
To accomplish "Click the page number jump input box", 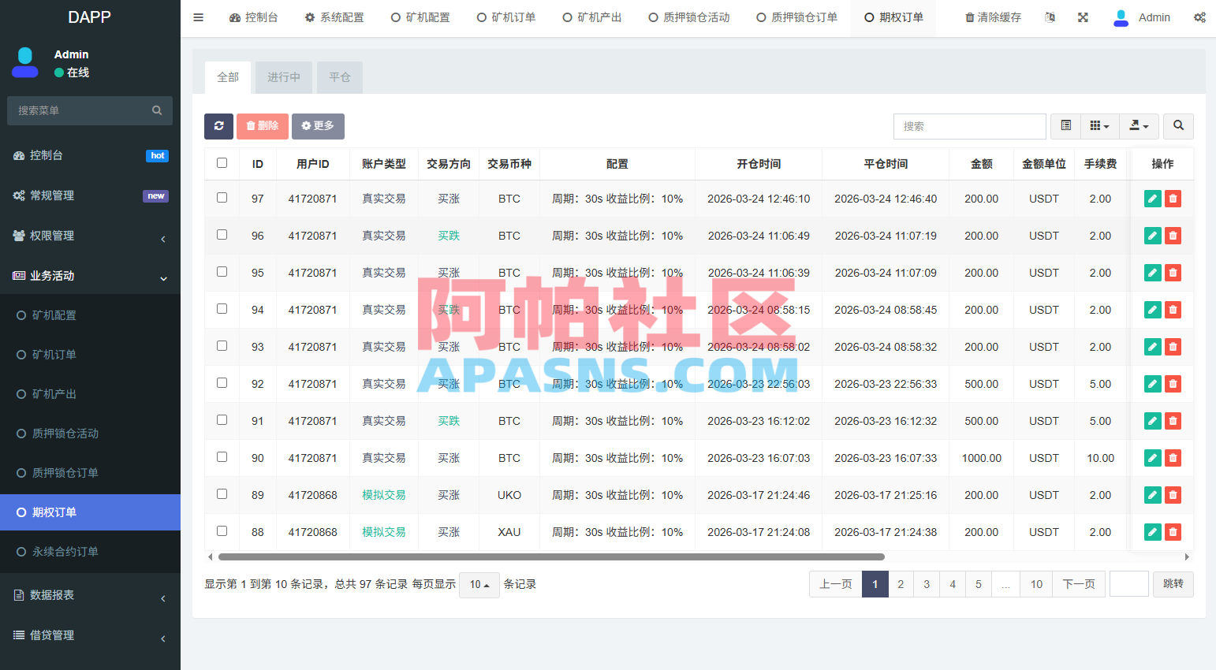I will click(1129, 584).
